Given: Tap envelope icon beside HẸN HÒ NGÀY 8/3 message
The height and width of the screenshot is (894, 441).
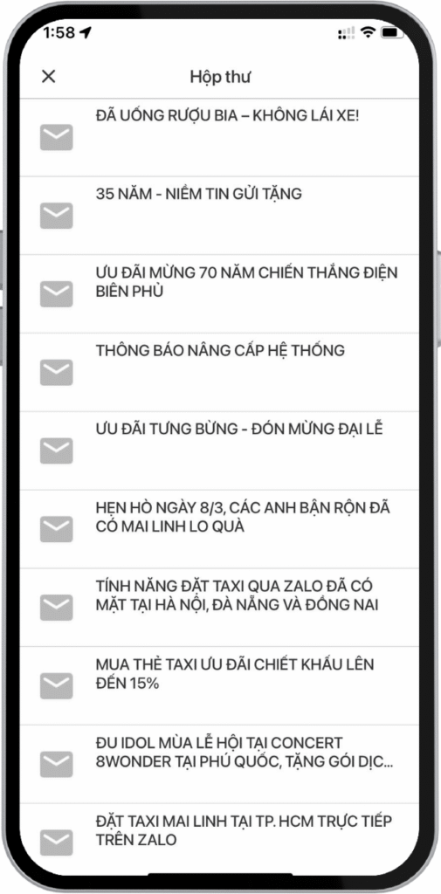Looking at the screenshot, I should point(57,528).
